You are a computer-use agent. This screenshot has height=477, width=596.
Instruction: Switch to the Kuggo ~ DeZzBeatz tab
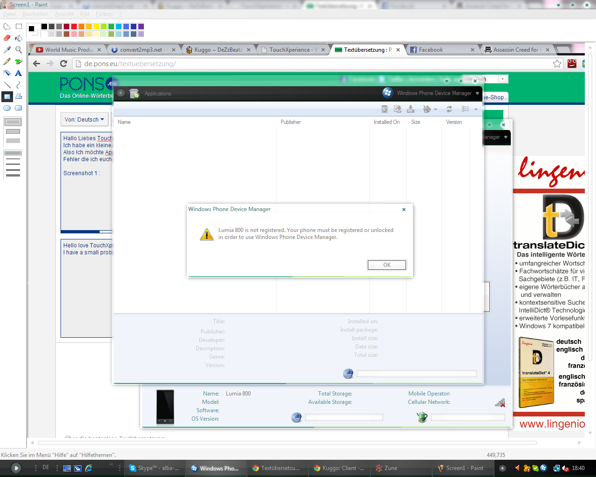(218, 50)
